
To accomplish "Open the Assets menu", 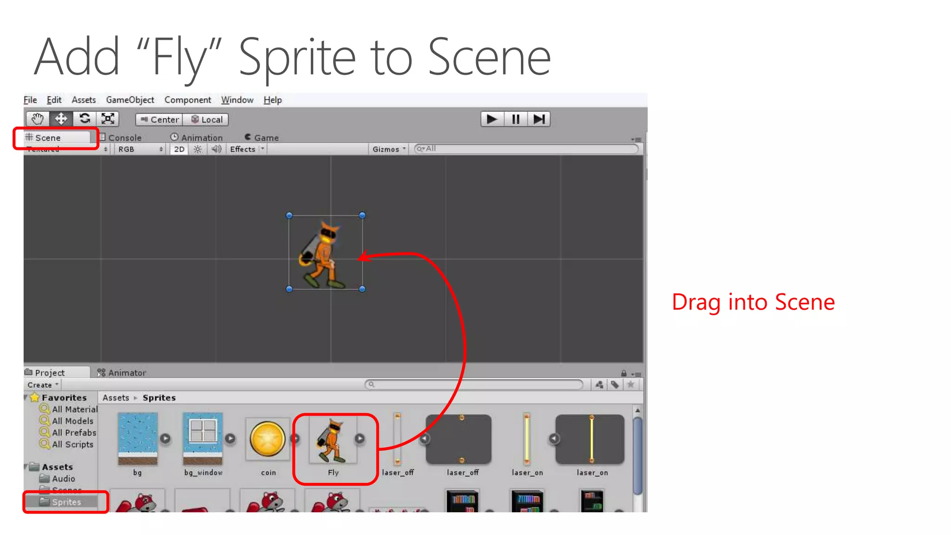I will pos(84,100).
